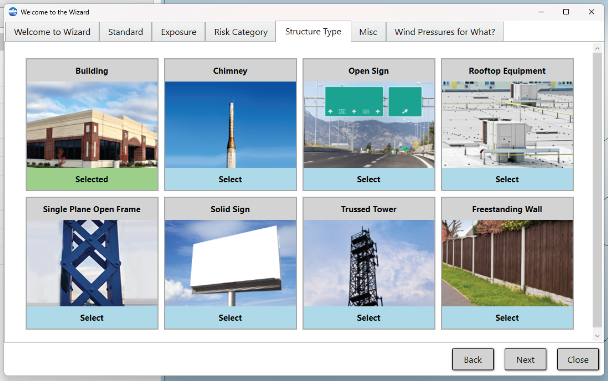Open the Risk Category tab

click(x=240, y=32)
